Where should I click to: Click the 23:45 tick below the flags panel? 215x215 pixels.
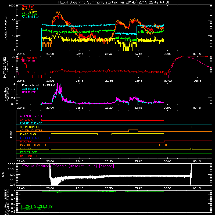138,162
